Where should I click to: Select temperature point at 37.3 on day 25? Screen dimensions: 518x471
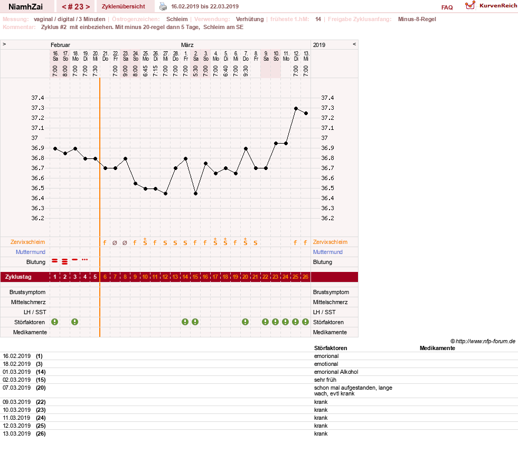tap(296, 108)
